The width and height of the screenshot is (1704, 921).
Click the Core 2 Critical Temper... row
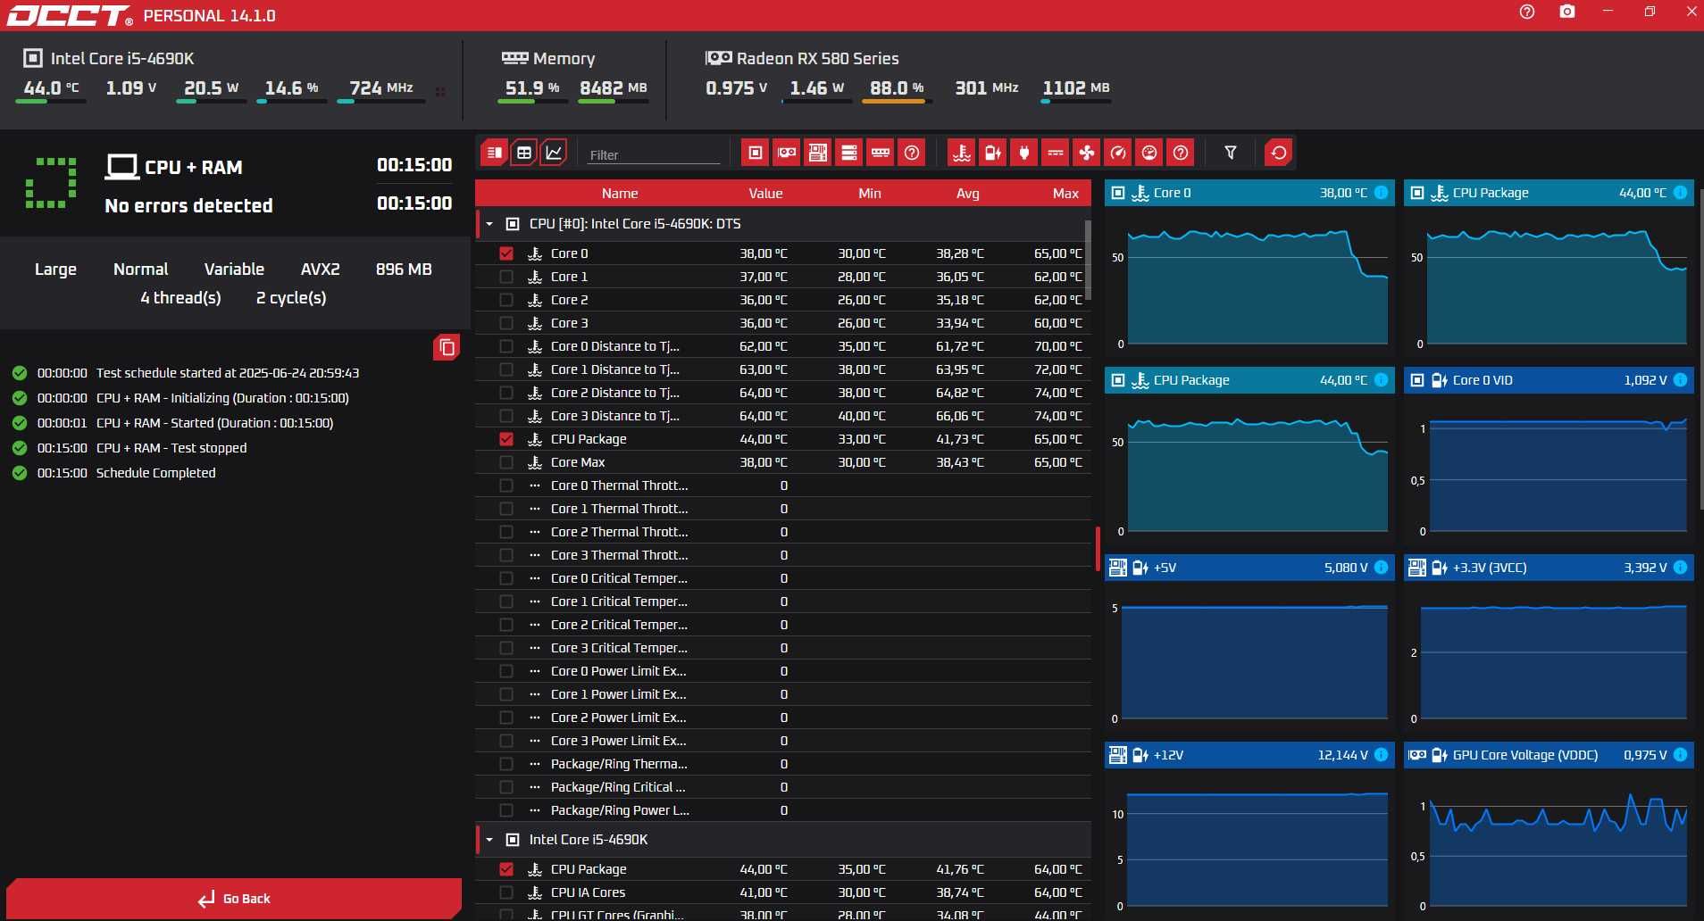coord(783,625)
